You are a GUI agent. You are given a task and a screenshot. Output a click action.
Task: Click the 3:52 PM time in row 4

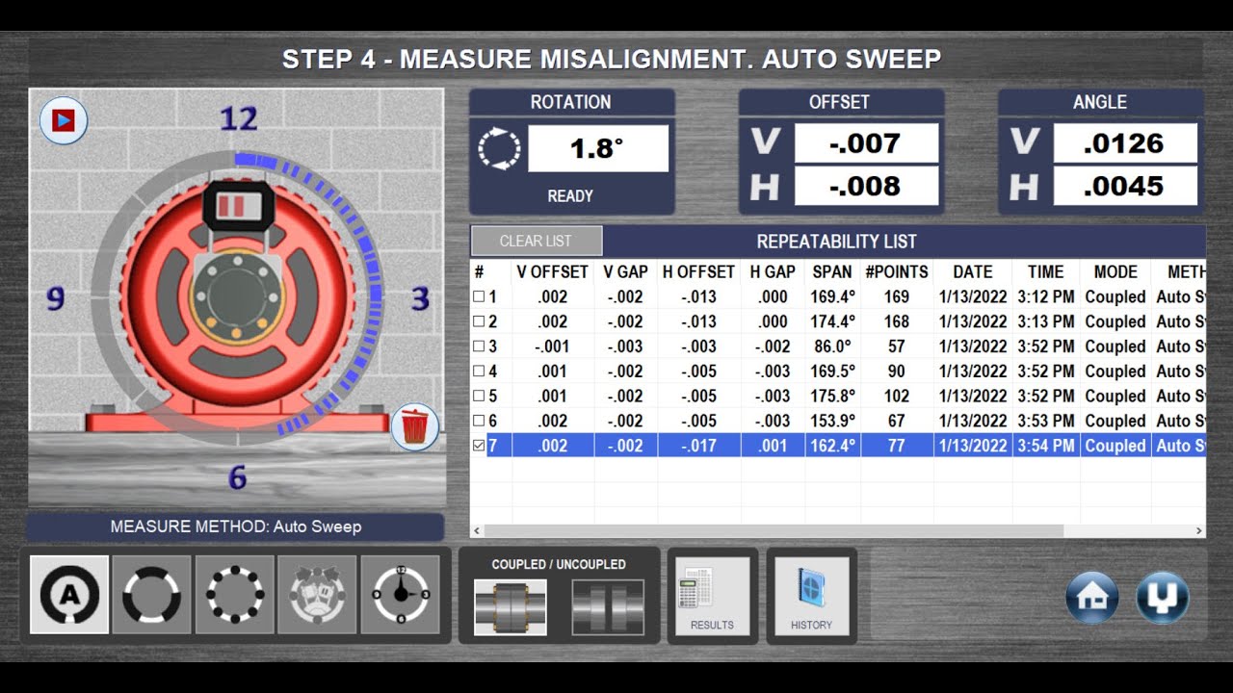click(1046, 372)
